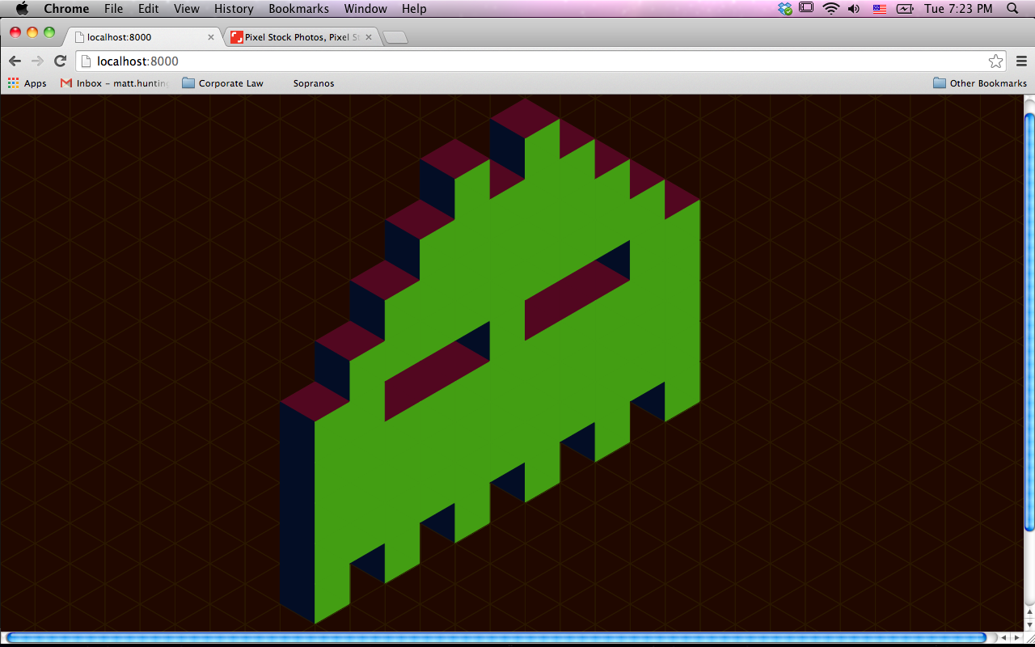Switch to the Pixel Stock Photos tab
The height and width of the screenshot is (647, 1035).
(301, 37)
